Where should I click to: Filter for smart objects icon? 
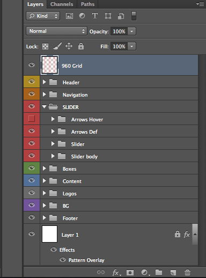coord(121,16)
